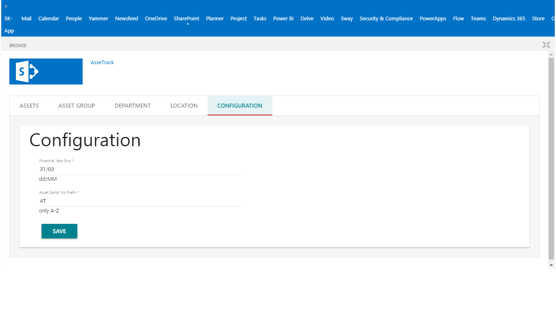
Task: Open Power BI link
Action: pyautogui.click(x=283, y=18)
